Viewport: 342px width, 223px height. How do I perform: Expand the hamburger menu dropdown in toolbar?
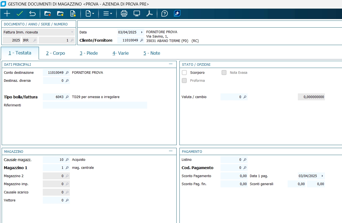(107, 14)
